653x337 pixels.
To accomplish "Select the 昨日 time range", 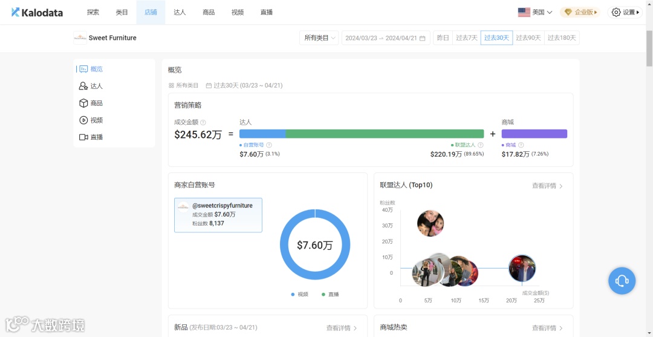I will click(443, 38).
